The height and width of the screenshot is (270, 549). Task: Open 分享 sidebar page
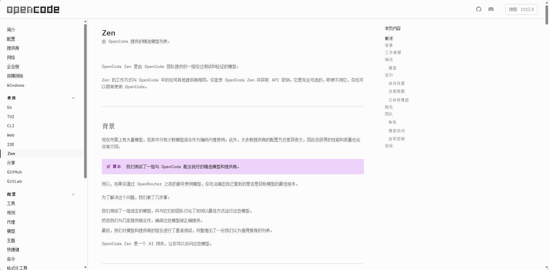point(11,163)
